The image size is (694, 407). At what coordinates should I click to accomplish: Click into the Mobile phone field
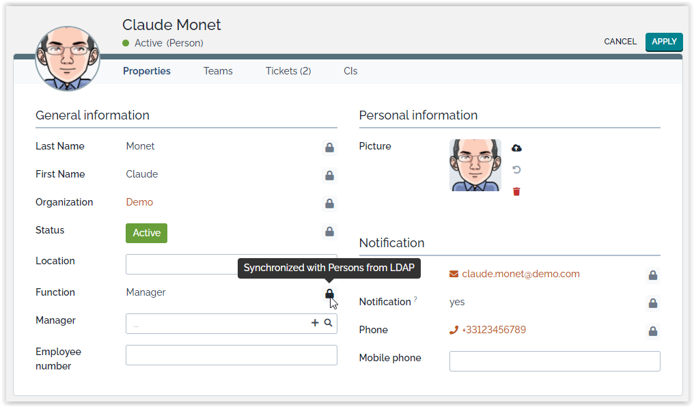click(x=554, y=361)
